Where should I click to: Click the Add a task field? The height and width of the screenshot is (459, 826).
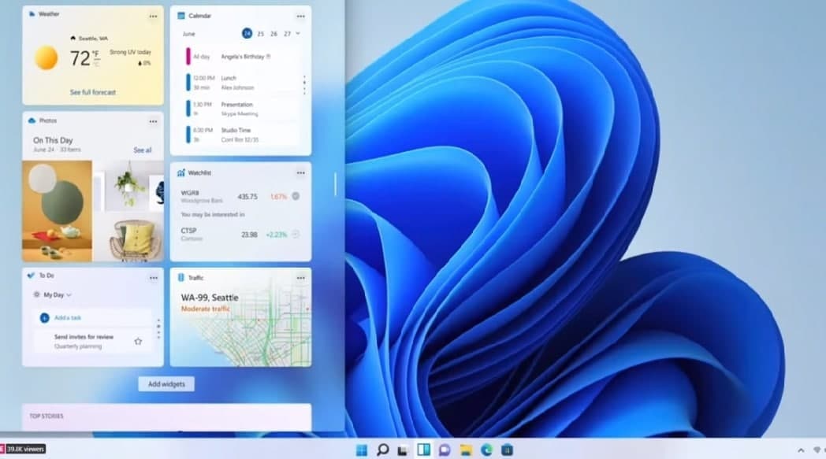tap(94, 318)
